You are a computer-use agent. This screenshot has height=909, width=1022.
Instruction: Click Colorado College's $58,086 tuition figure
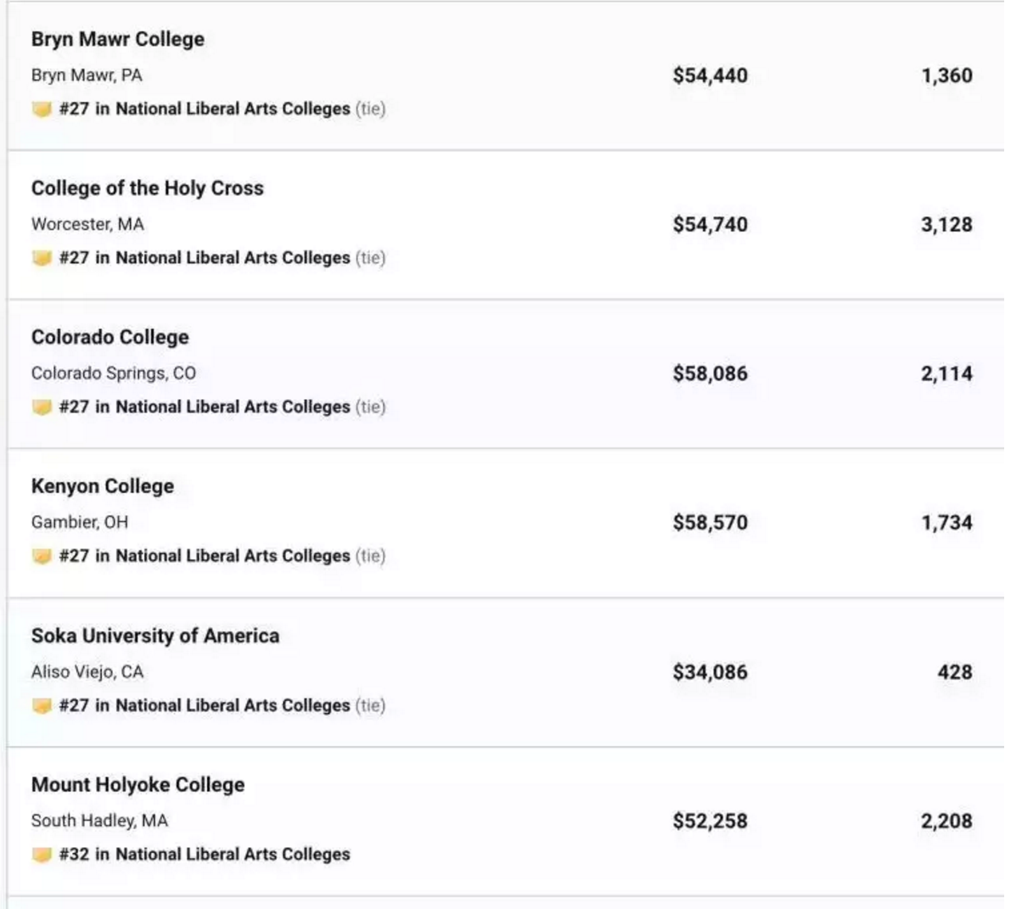tap(710, 373)
